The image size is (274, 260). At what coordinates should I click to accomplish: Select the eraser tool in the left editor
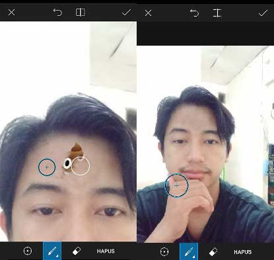pyautogui.click(x=77, y=251)
